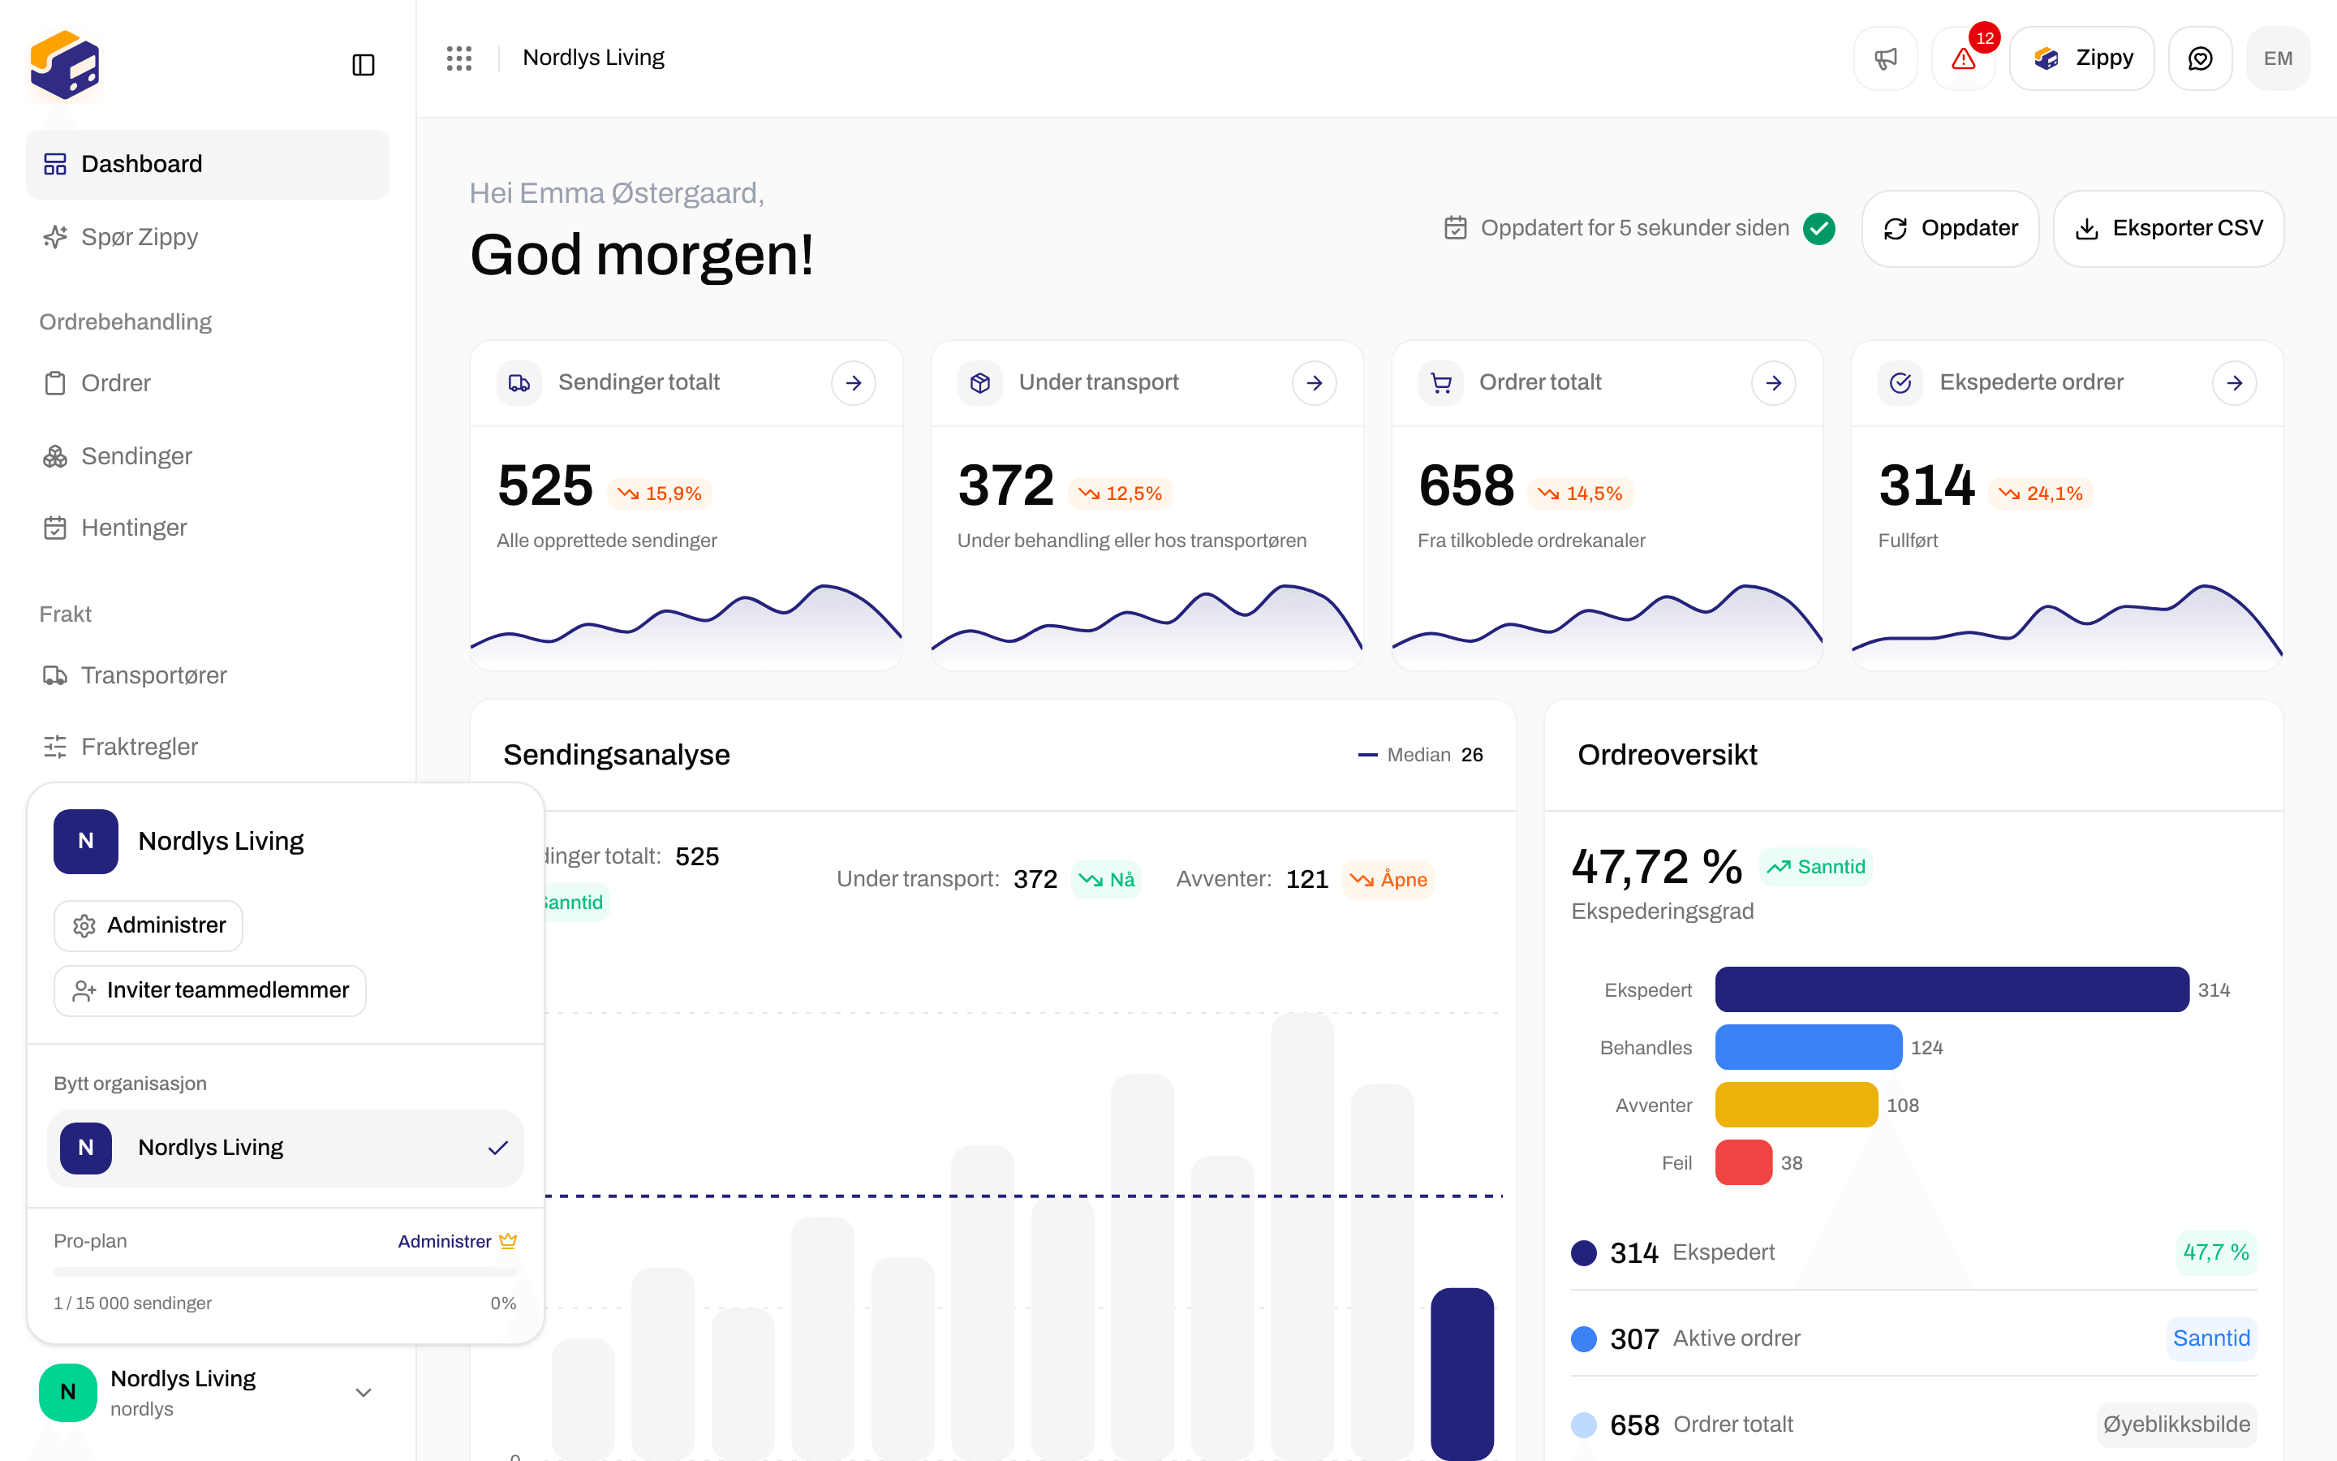Collapse sidebar with panel toggle icon
This screenshot has height=1461, width=2337.
coord(363,65)
